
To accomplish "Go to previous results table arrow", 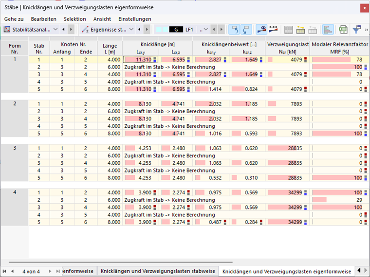I will coord(139,30).
